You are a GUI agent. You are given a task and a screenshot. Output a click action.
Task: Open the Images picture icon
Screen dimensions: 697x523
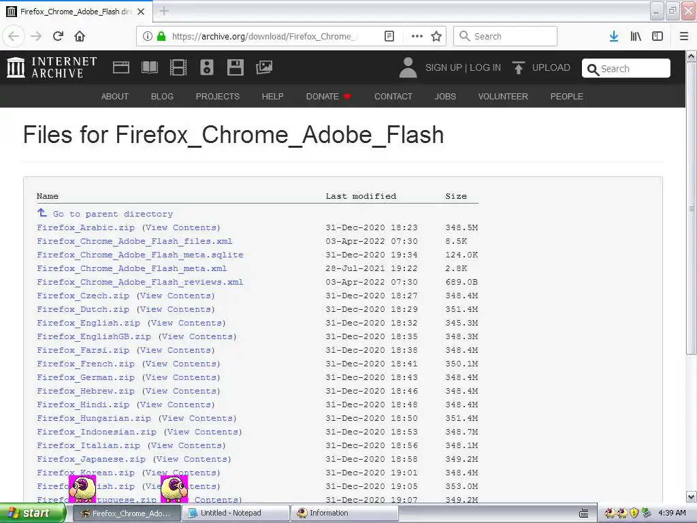(x=264, y=67)
